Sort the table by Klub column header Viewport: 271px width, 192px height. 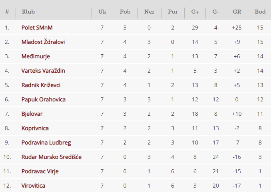click(28, 12)
